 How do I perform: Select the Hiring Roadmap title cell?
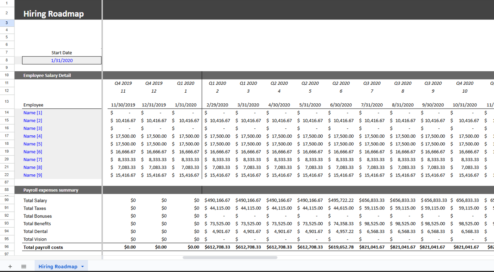54,14
